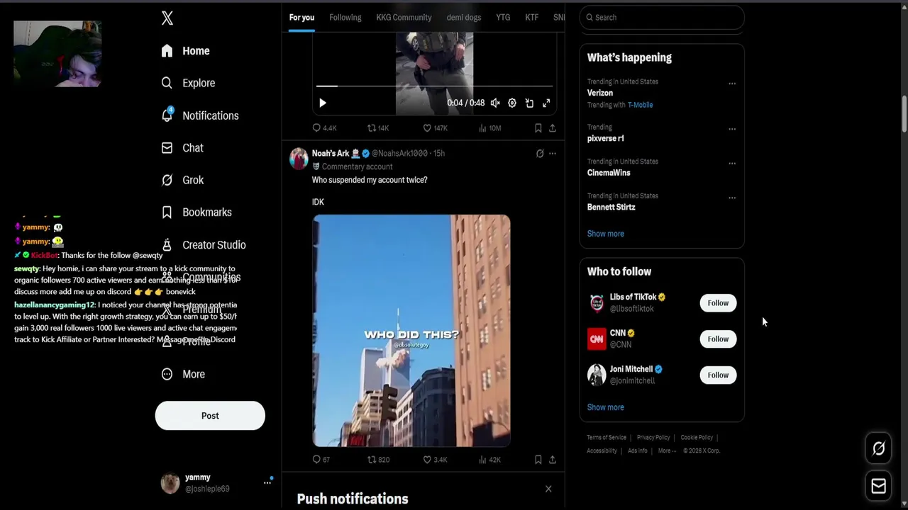Switch to the YTG tab
The image size is (908, 510).
[x=503, y=18]
